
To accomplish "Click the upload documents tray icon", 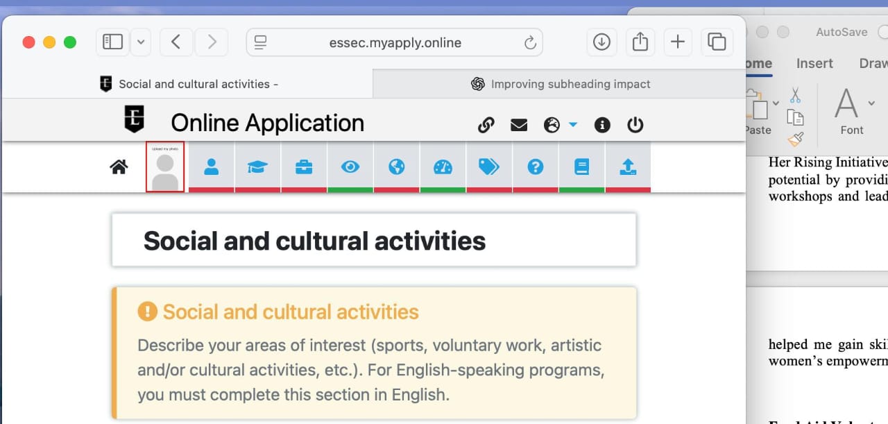I will [x=627, y=167].
